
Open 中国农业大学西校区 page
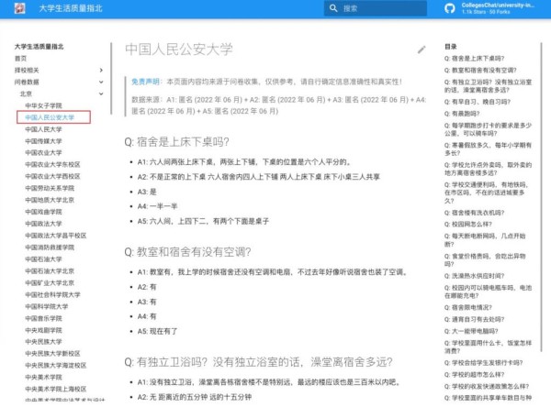tap(52, 176)
